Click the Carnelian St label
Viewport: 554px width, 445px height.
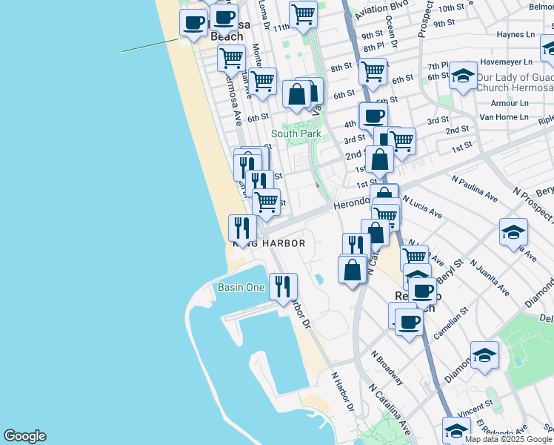pyautogui.click(x=451, y=323)
